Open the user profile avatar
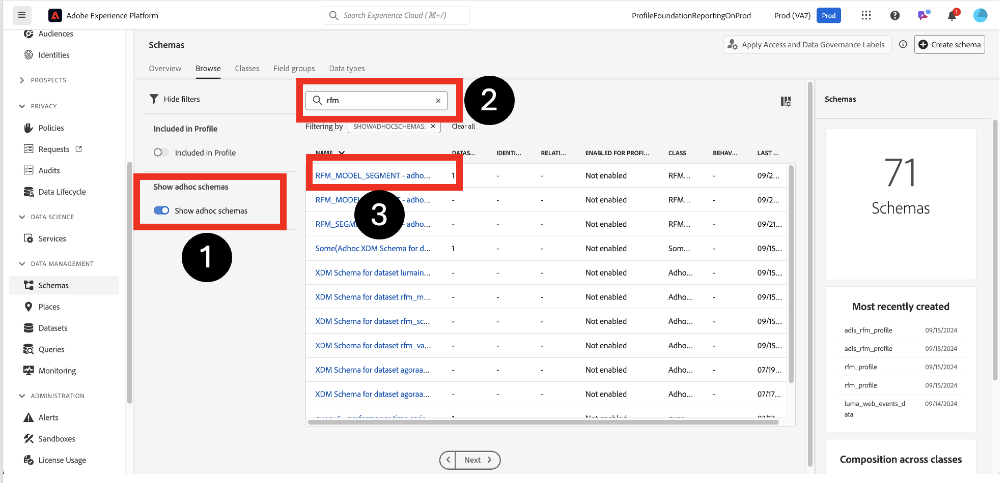The height and width of the screenshot is (483, 1007). tap(980, 15)
